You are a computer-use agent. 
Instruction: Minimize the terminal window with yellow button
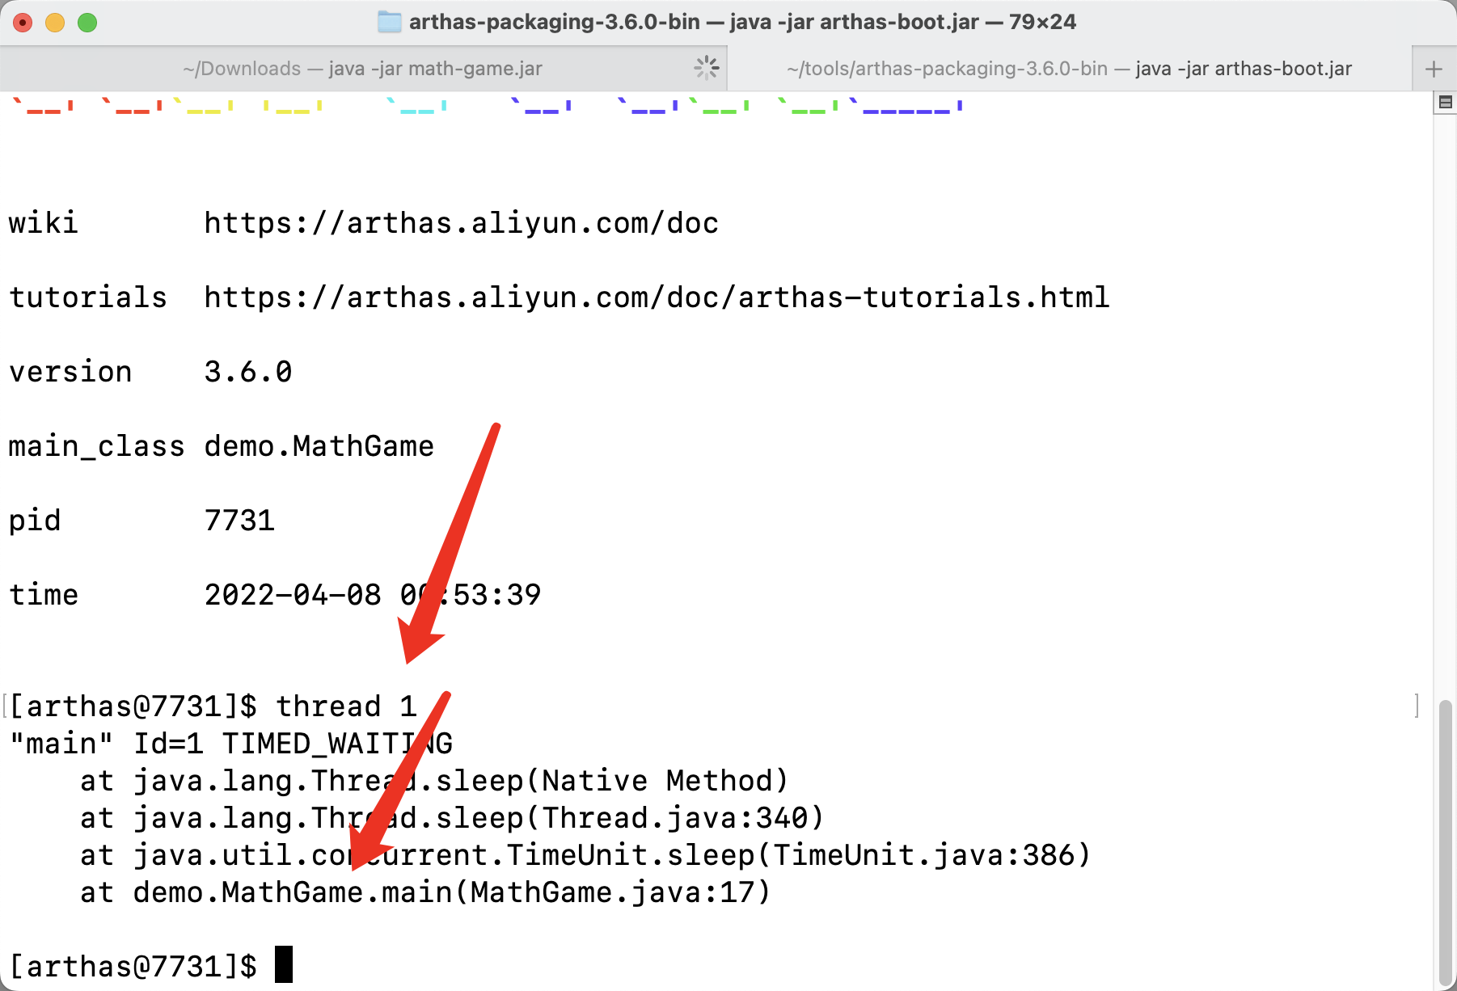point(55,23)
